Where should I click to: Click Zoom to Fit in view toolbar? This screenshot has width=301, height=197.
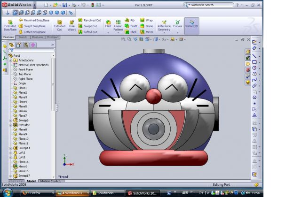point(123,39)
